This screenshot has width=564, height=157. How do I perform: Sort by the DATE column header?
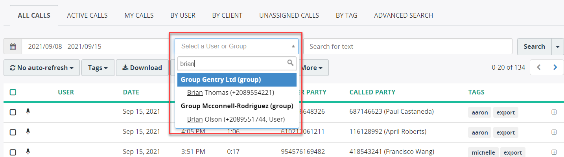131,92
